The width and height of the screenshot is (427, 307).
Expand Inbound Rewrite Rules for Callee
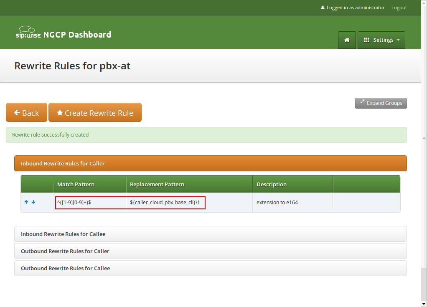[x=210, y=234]
